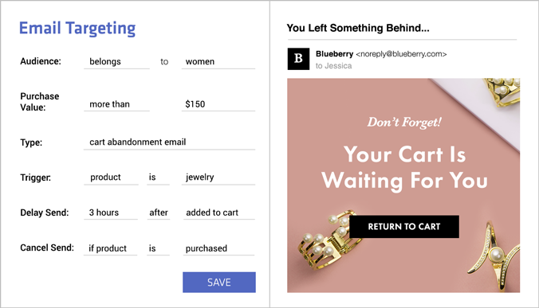
Task: Click the 'Your Cart Is Waiting For You' banner image
Action: pyautogui.click(x=403, y=185)
